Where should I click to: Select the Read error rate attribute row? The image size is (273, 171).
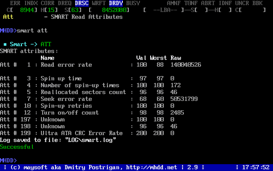click(101, 65)
